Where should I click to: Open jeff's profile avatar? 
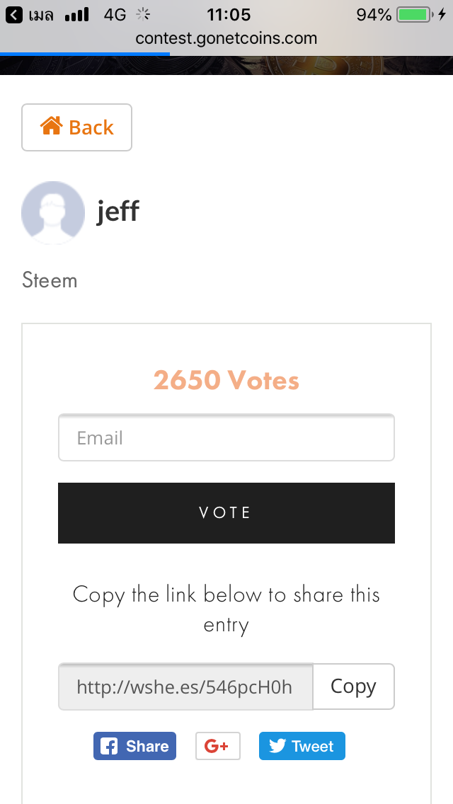[x=53, y=213]
